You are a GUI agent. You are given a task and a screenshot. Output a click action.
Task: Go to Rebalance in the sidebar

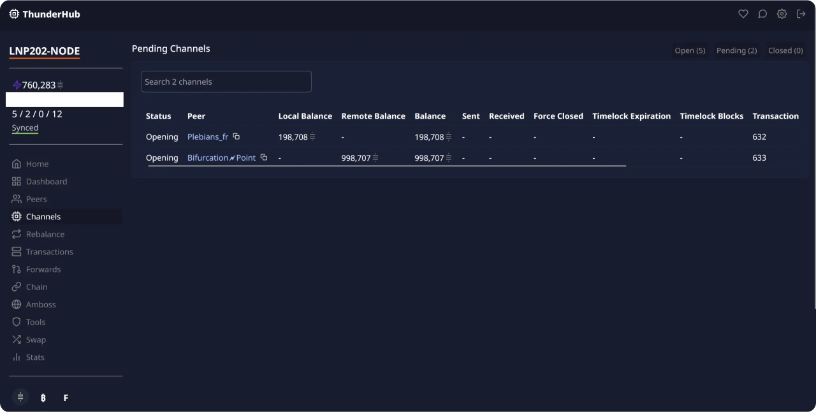coord(45,234)
